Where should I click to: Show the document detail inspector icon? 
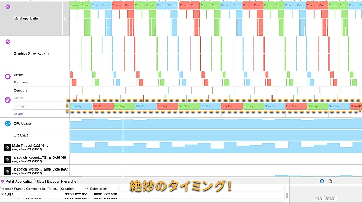330,181
